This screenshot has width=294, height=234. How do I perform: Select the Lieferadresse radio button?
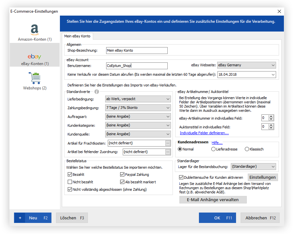213,149
